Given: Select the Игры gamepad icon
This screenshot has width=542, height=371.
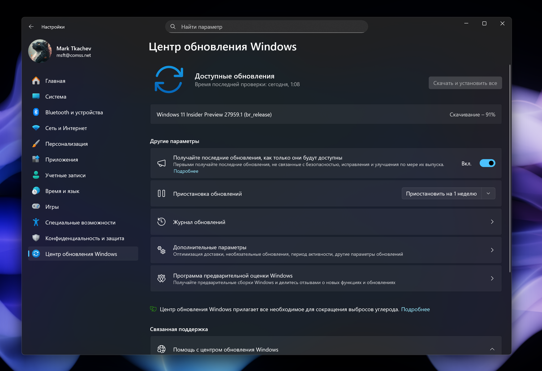Looking at the screenshot, I should pyautogui.click(x=36, y=206).
